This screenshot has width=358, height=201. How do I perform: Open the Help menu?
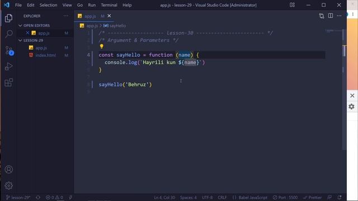[127, 5]
